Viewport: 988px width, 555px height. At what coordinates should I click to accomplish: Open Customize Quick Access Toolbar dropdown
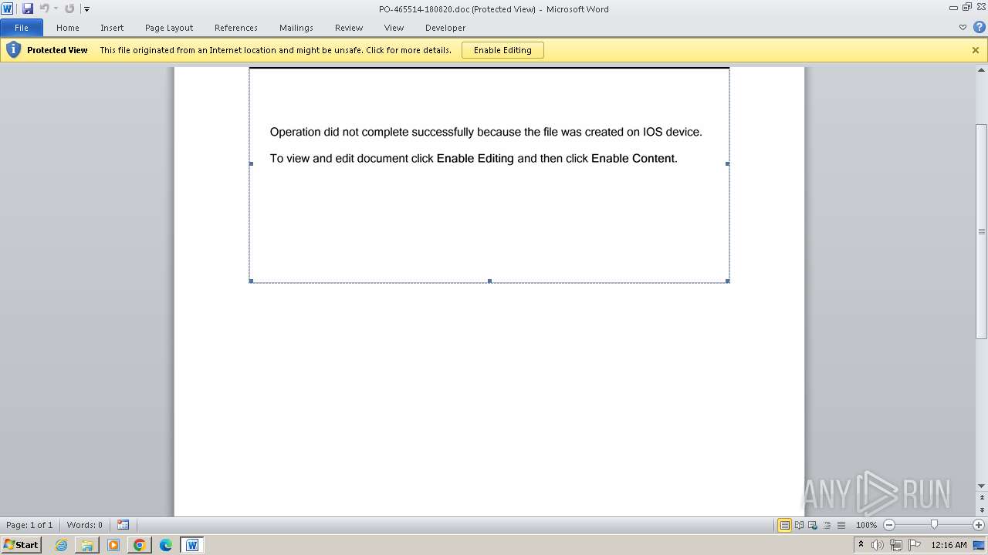pos(86,9)
